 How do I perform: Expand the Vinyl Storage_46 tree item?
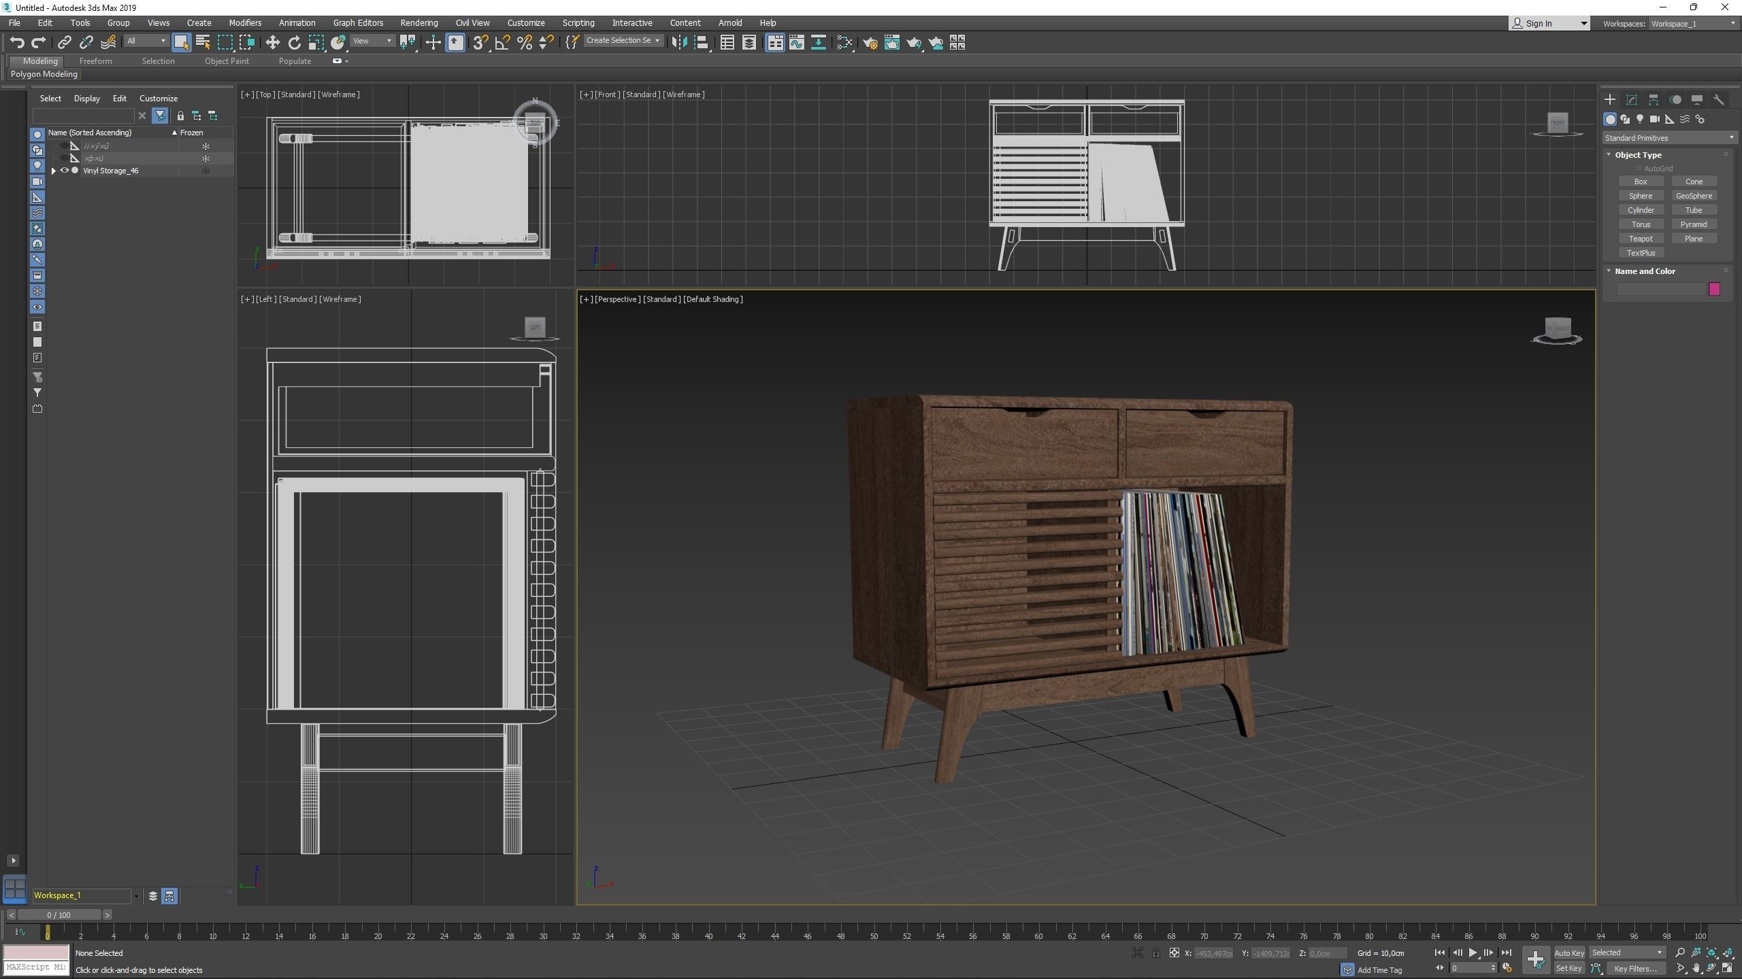tap(54, 171)
